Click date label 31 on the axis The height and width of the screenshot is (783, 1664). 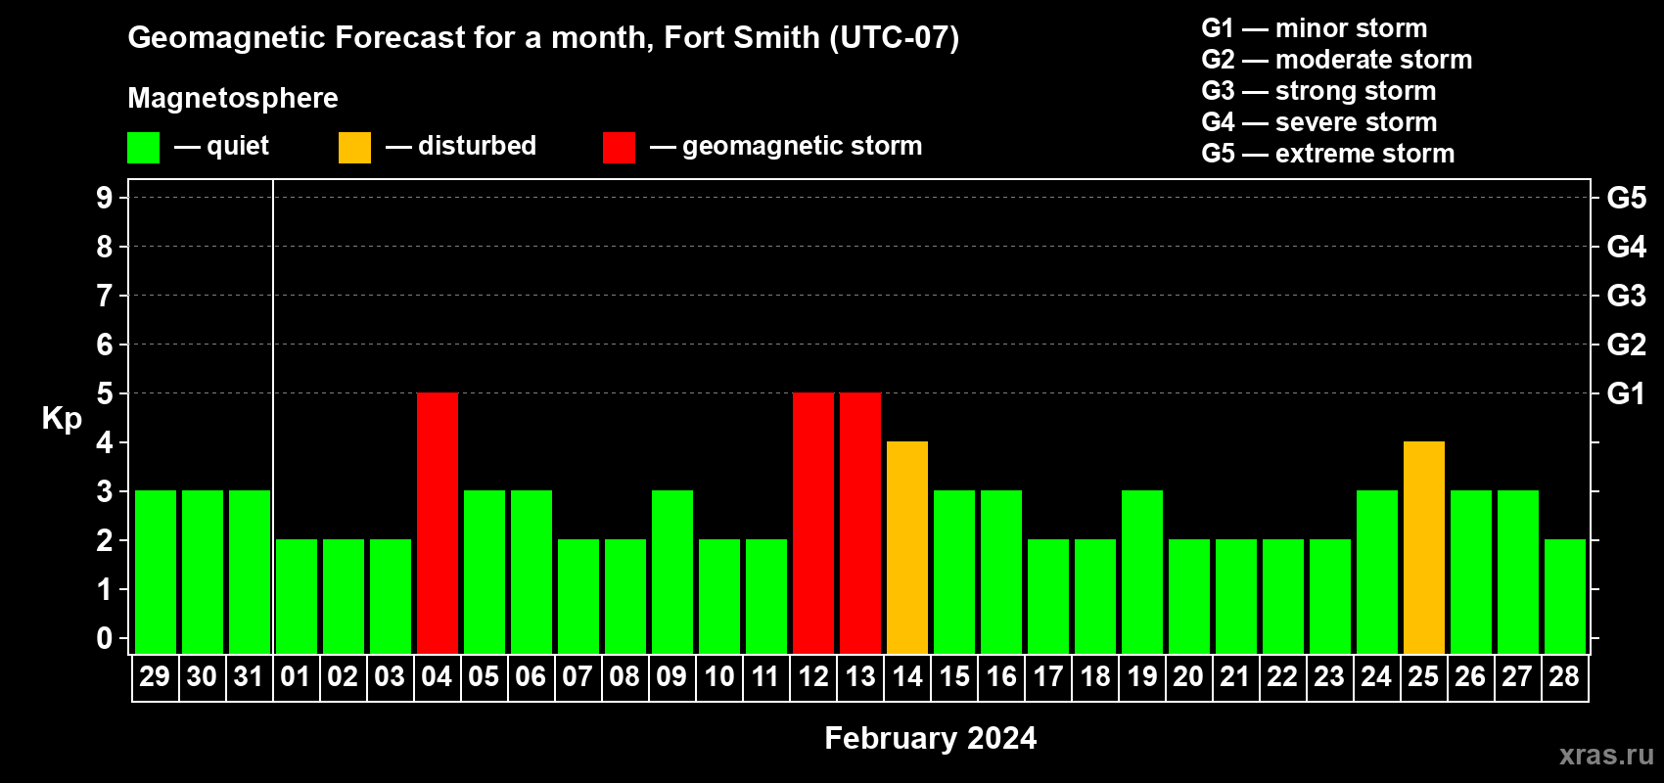tap(249, 676)
